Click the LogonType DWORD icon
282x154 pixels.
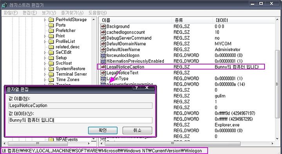pos(103,78)
